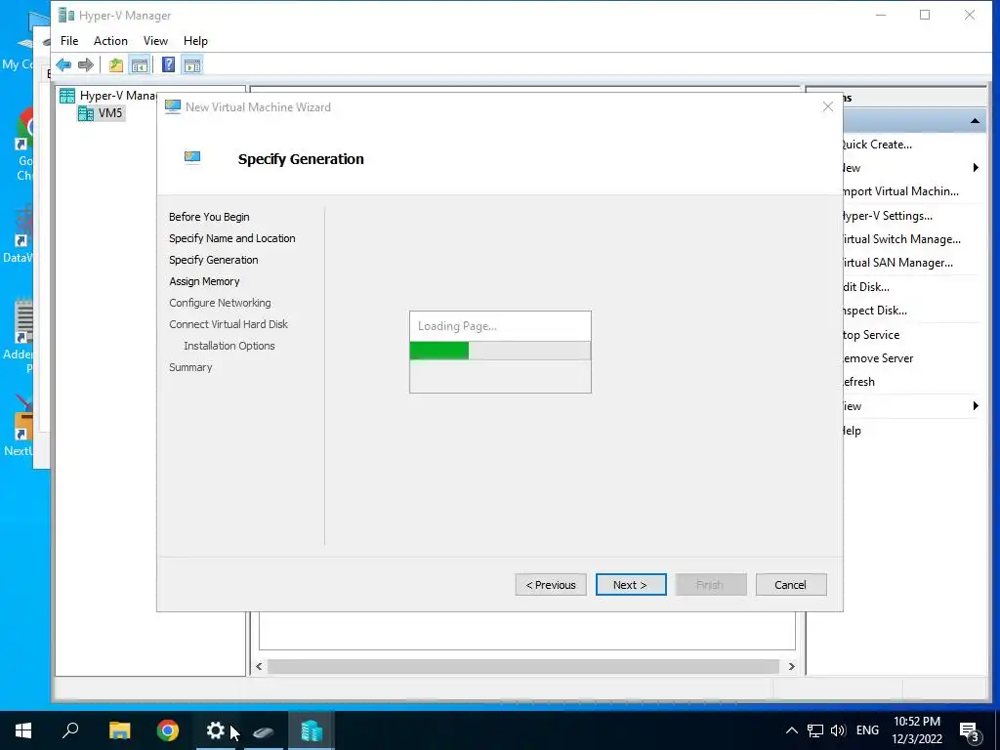Select Specify Generation wizard step

pos(214,260)
